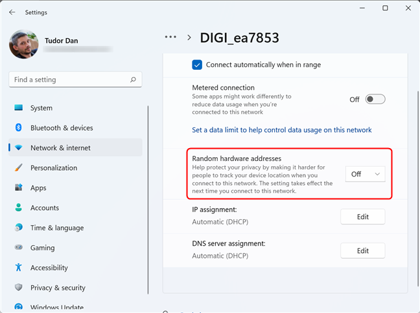Click Automatic (DHCP) under DNS server assignment

click(220, 256)
